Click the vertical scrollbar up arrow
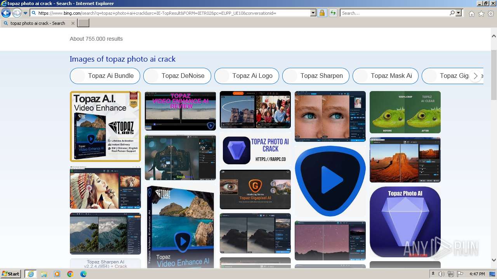 pyautogui.click(x=494, y=36)
